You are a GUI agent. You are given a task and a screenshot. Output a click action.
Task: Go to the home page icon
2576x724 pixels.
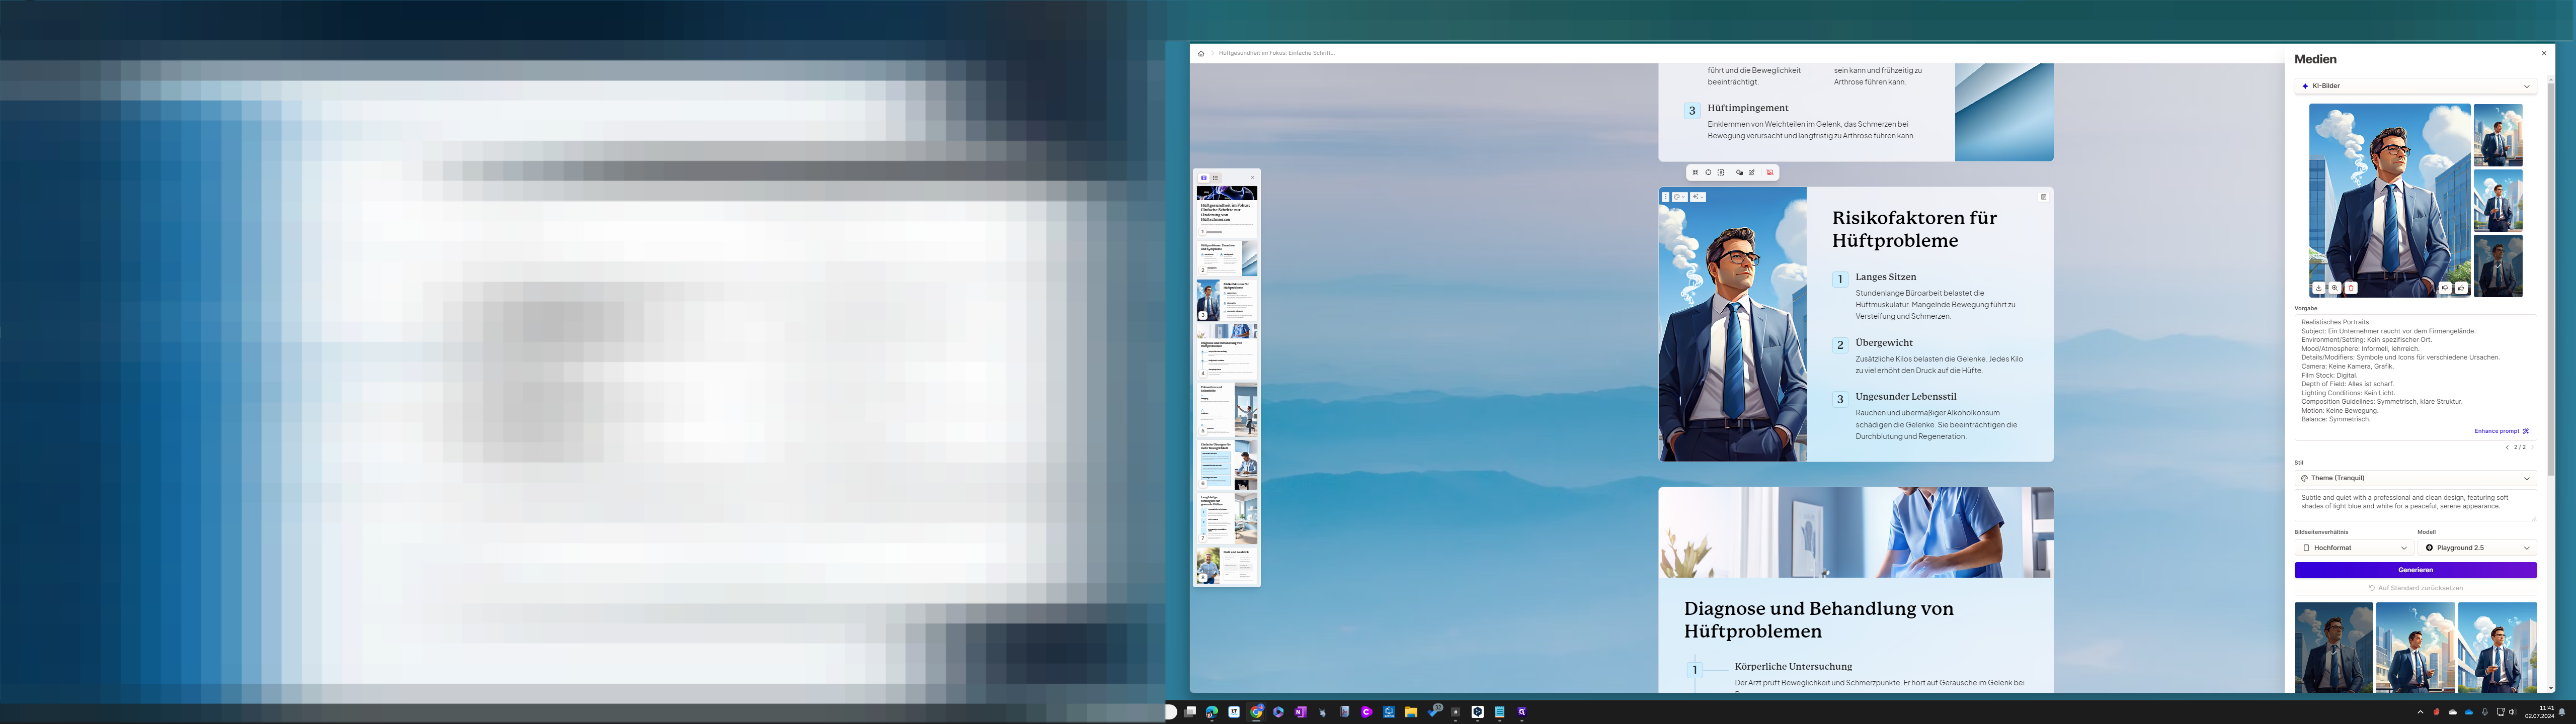(1201, 53)
